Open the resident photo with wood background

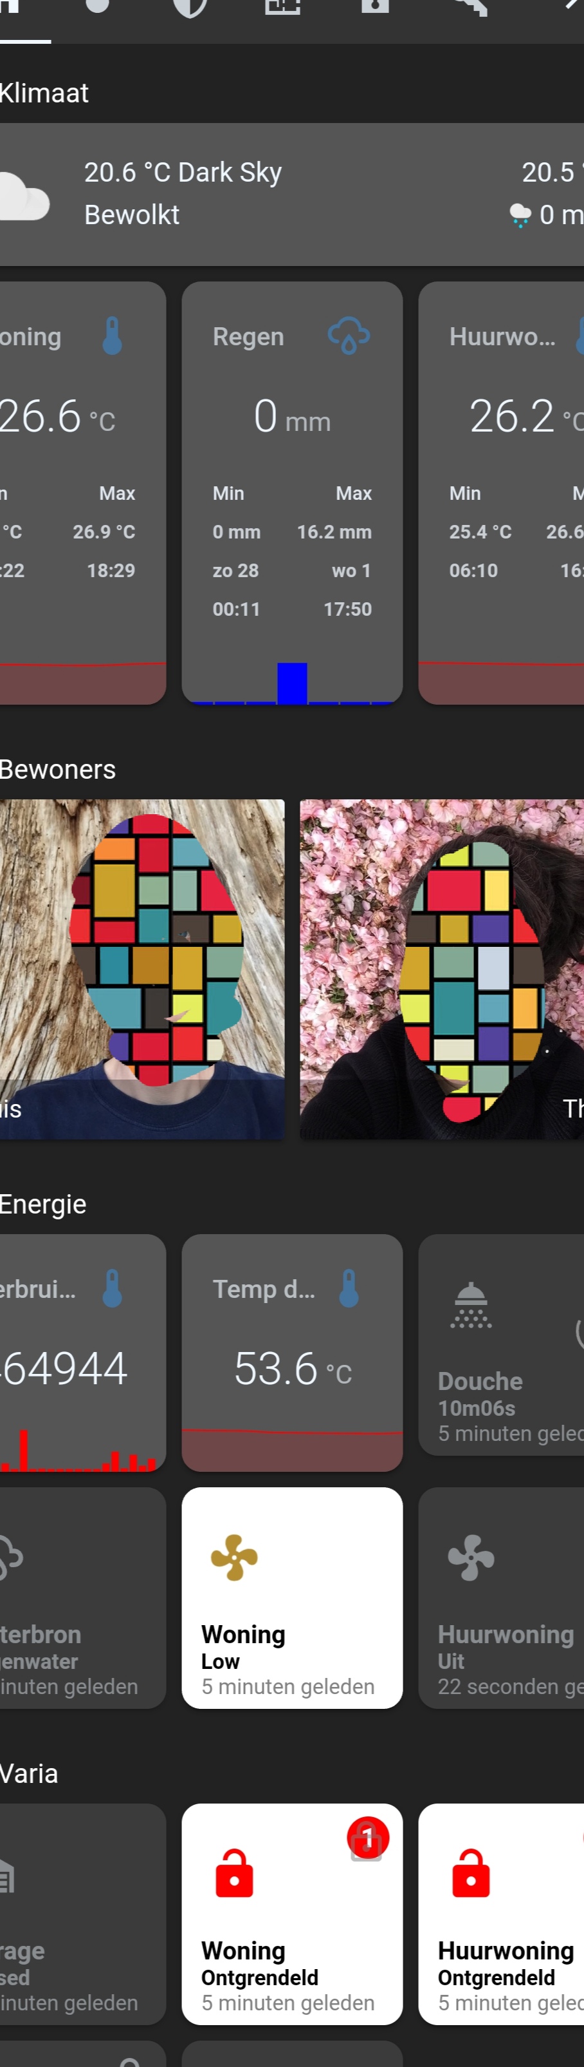[x=141, y=969]
